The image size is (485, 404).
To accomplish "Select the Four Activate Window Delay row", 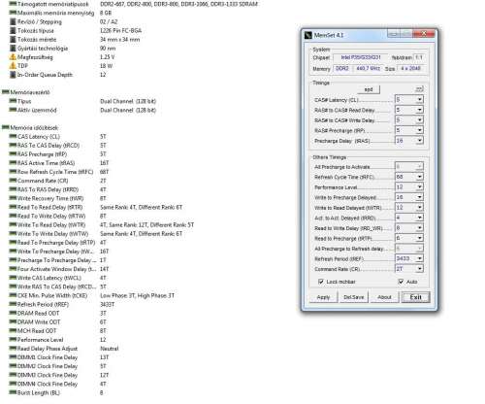I will pos(59,269).
